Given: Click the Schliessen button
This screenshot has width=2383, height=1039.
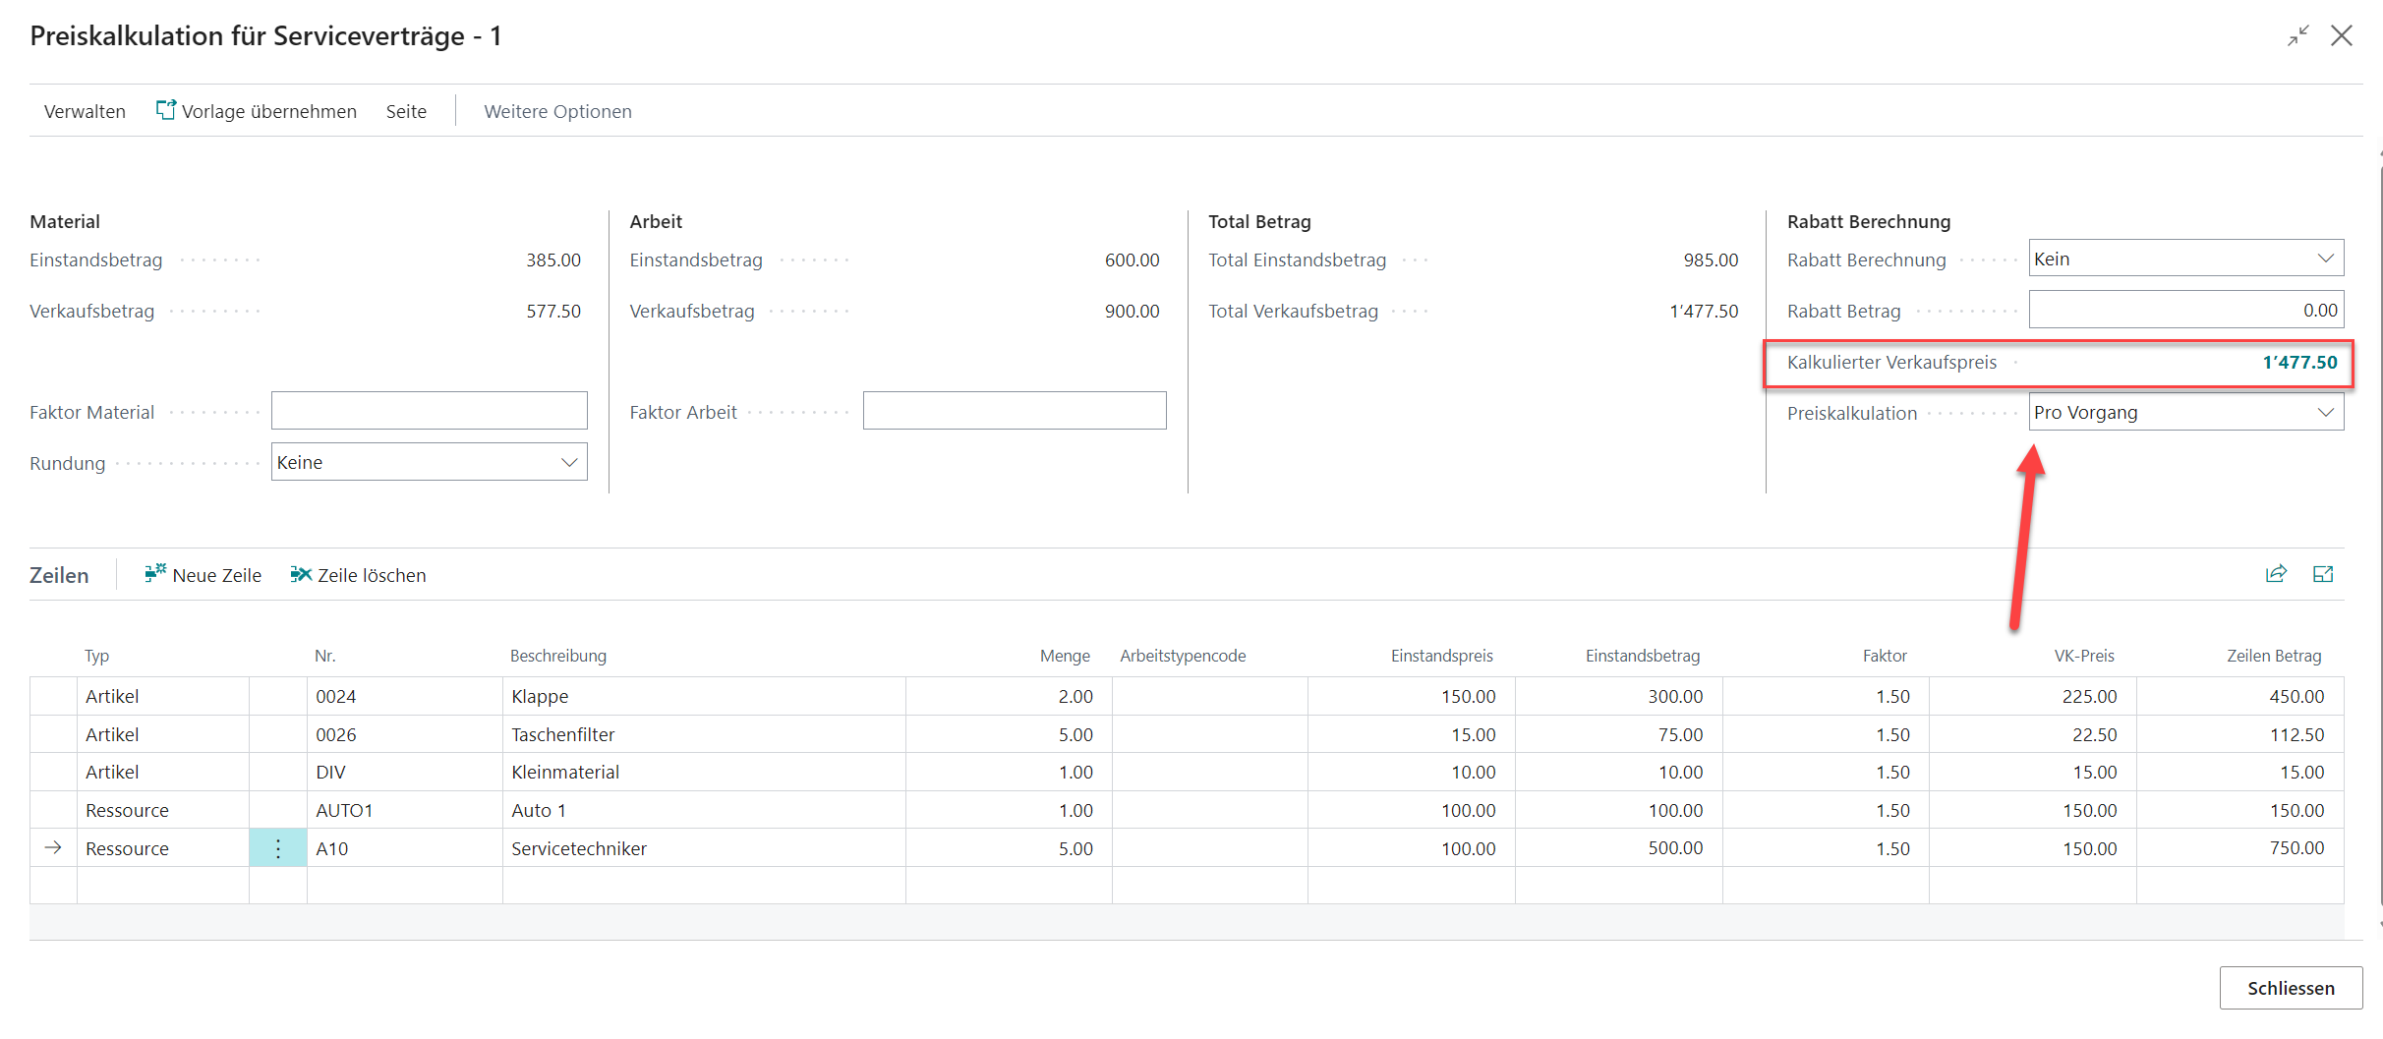Looking at the screenshot, I should click(x=2291, y=988).
